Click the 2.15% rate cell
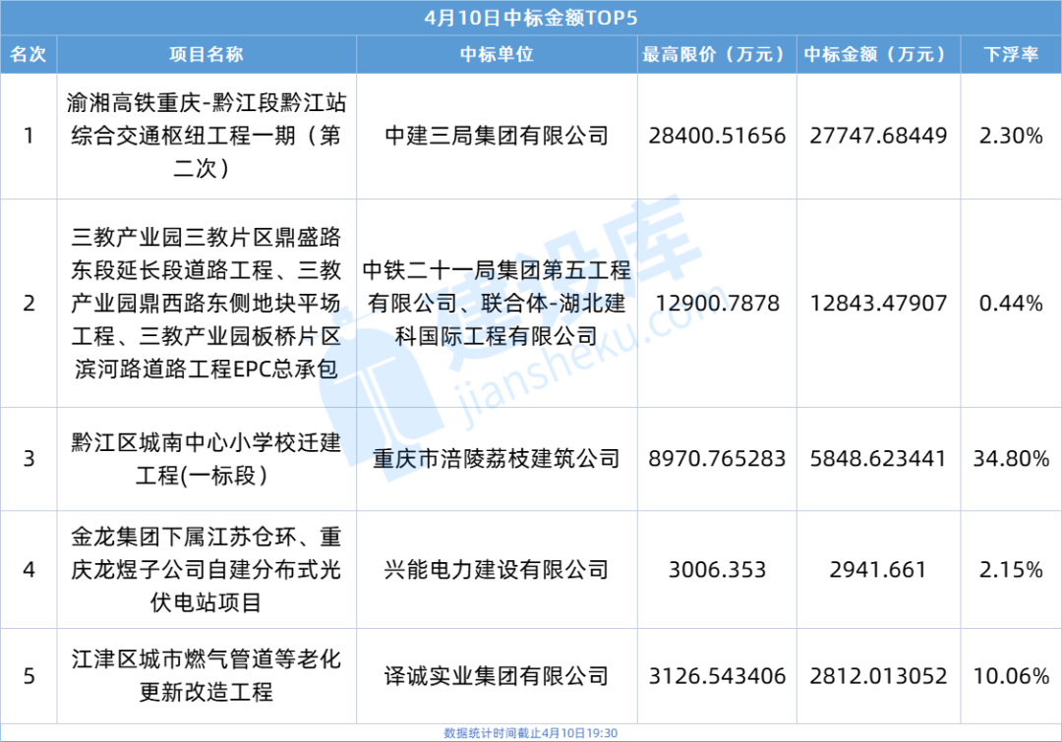This screenshot has width=1062, height=742. 1011,569
